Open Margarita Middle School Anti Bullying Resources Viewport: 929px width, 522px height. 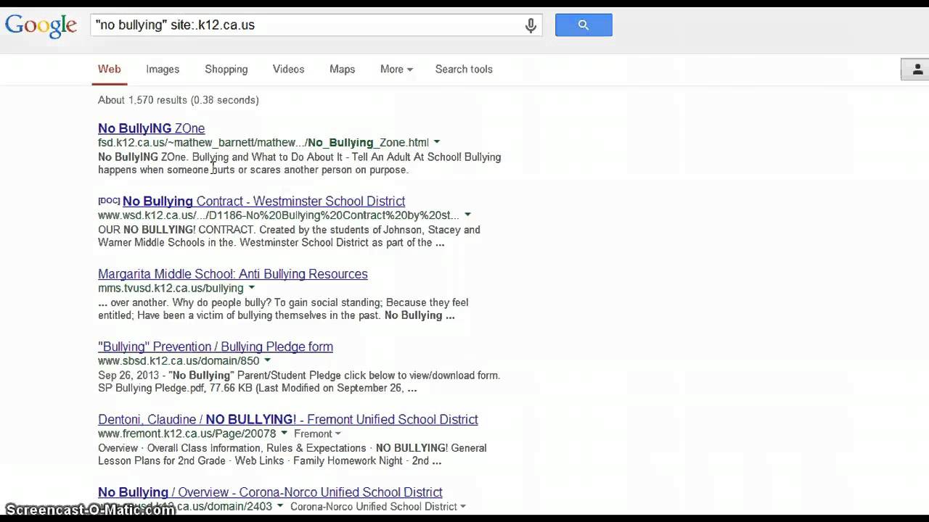(233, 274)
